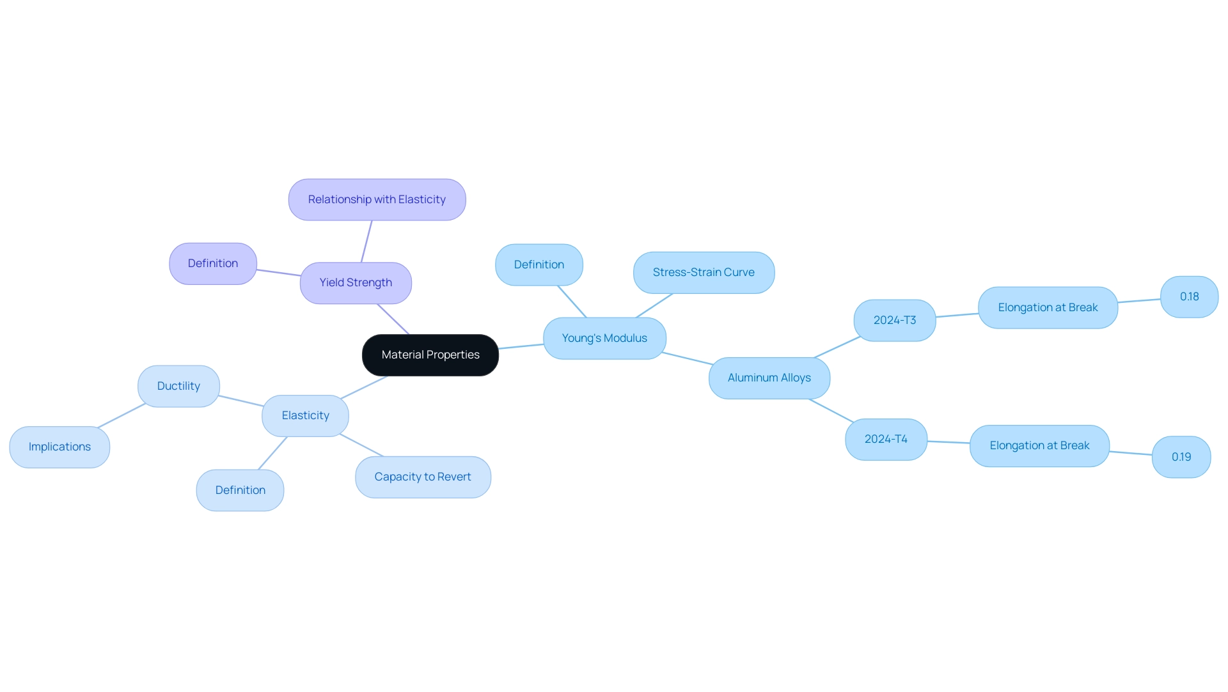1228x692 pixels.
Task: Click the Material Properties central node
Action: [429, 353]
